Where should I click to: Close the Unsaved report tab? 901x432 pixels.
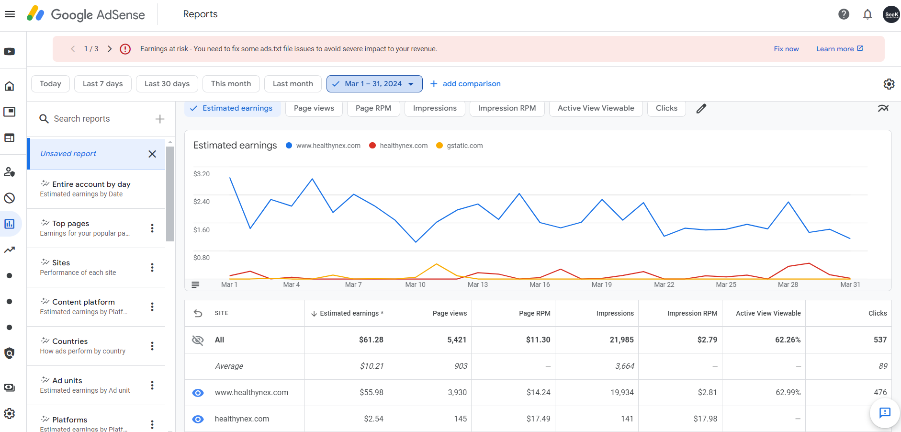pos(152,154)
